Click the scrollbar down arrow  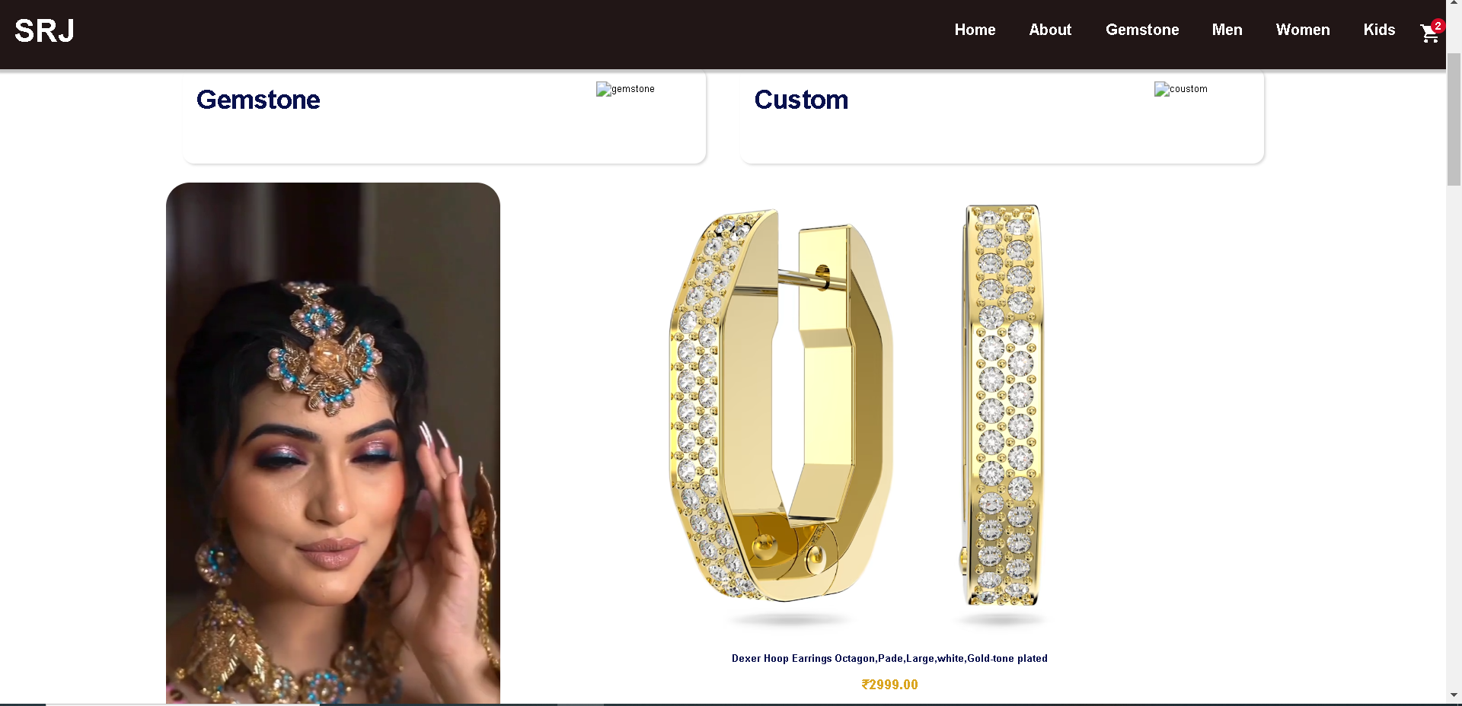coord(1454,695)
